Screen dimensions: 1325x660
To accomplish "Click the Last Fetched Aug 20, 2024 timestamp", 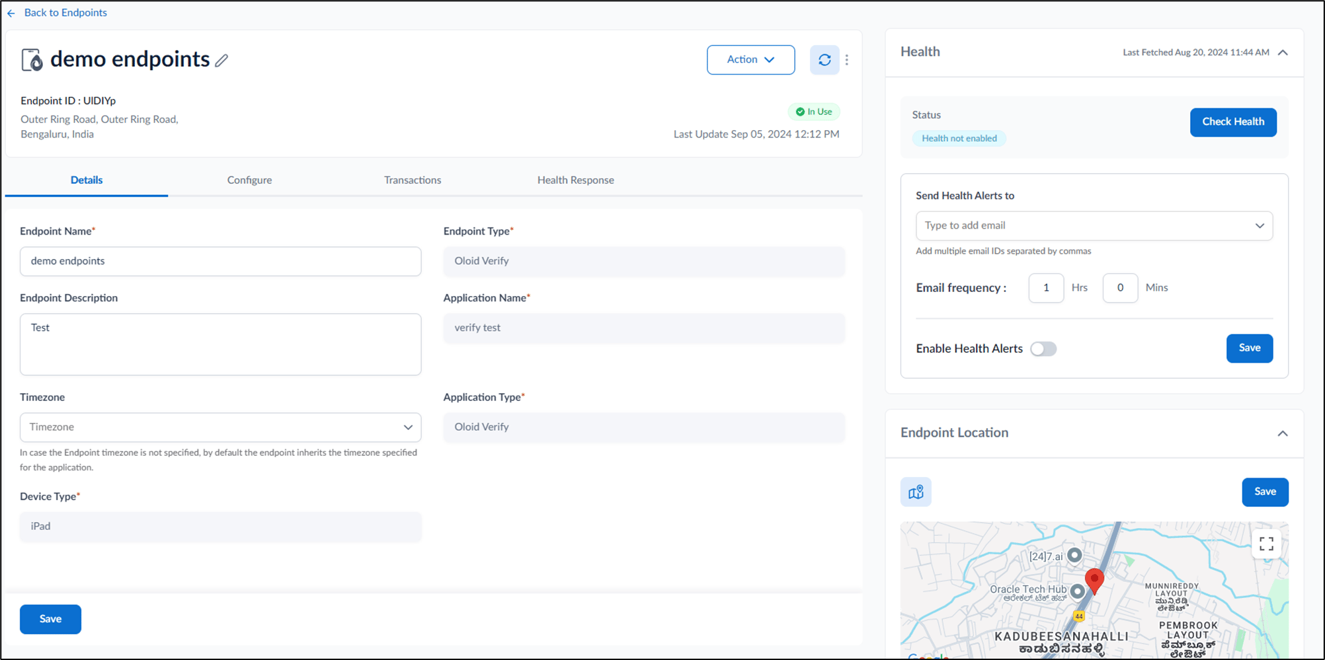I will point(1195,52).
